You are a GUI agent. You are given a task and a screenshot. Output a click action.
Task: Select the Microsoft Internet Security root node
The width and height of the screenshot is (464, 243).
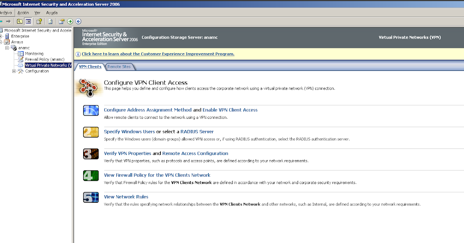[38, 30]
